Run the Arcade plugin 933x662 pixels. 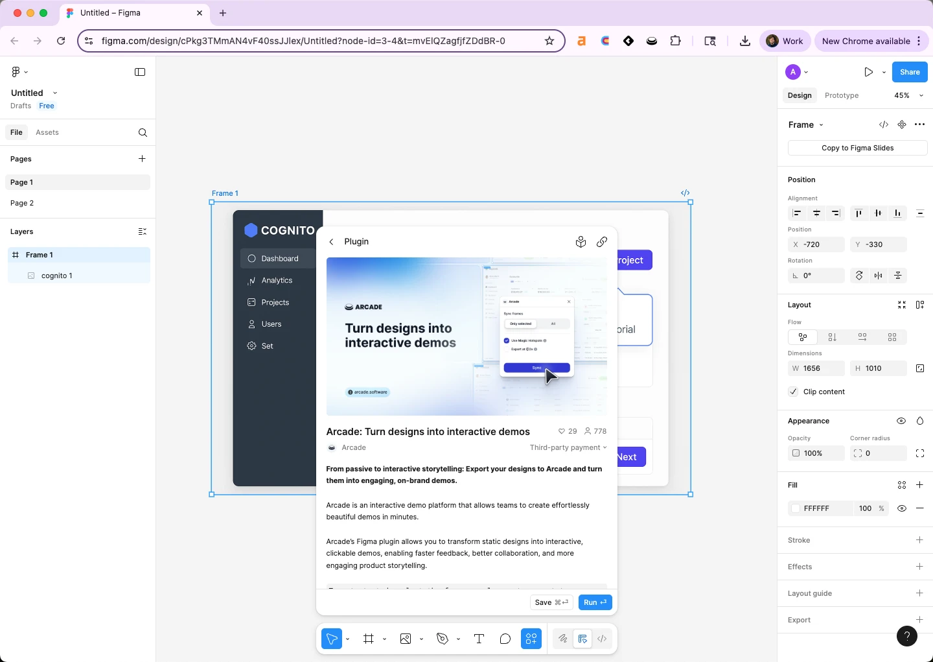(595, 602)
